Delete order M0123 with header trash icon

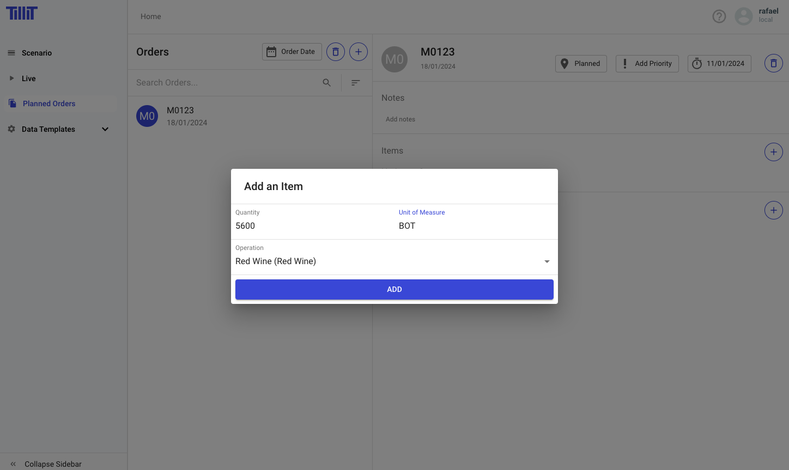point(774,64)
